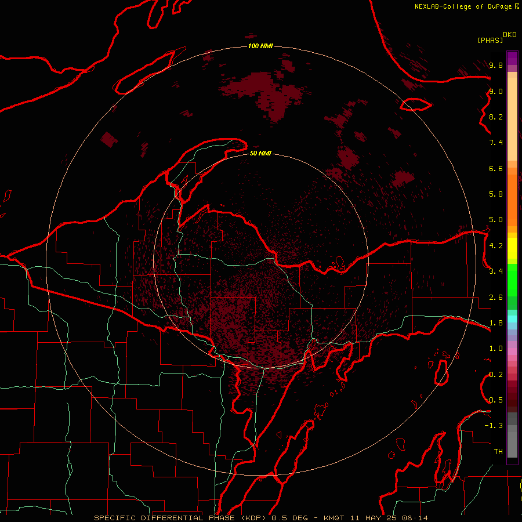Screen dimensions: 522x522
Task: Click the -0.5 scale value
Action: pos(494,400)
